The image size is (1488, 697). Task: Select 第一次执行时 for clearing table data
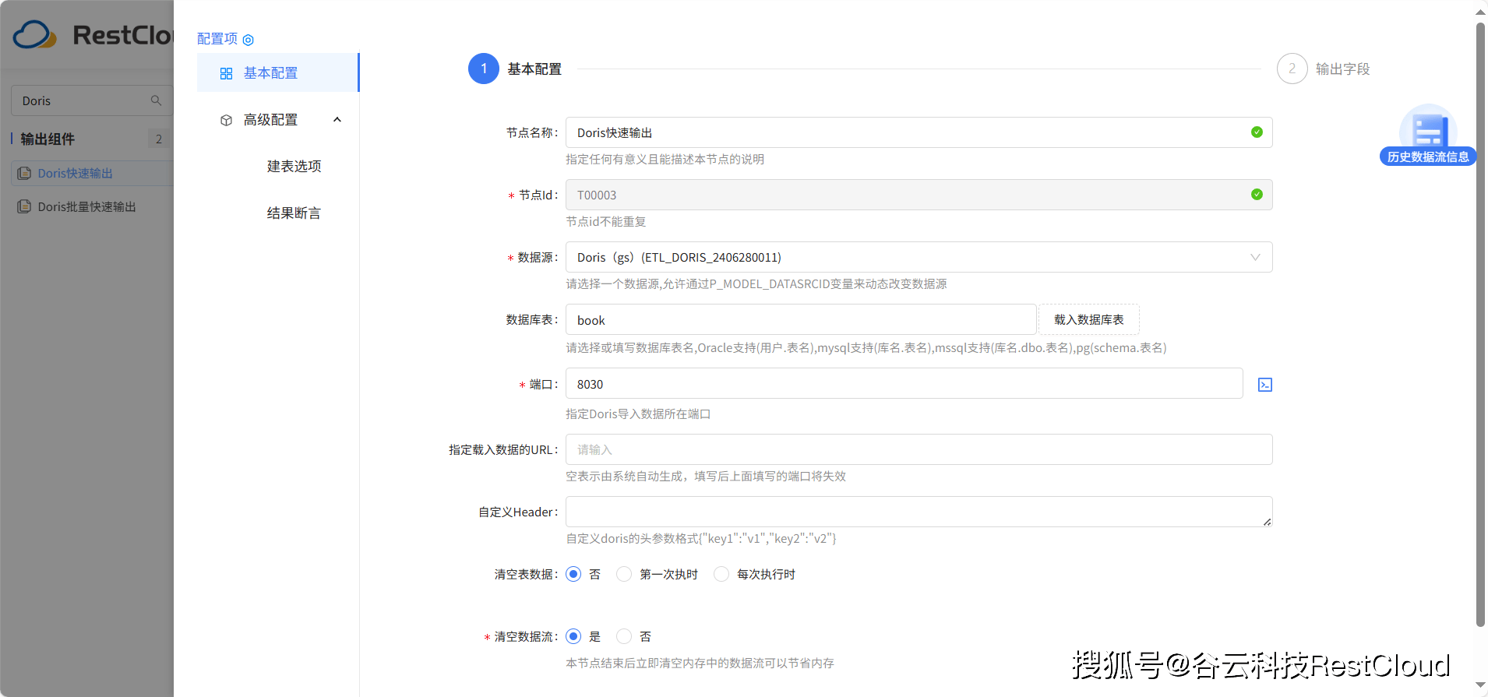coord(624,574)
